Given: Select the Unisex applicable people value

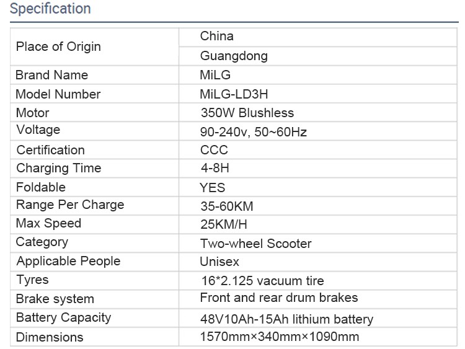Looking at the screenshot, I should (x=219, y=262).
